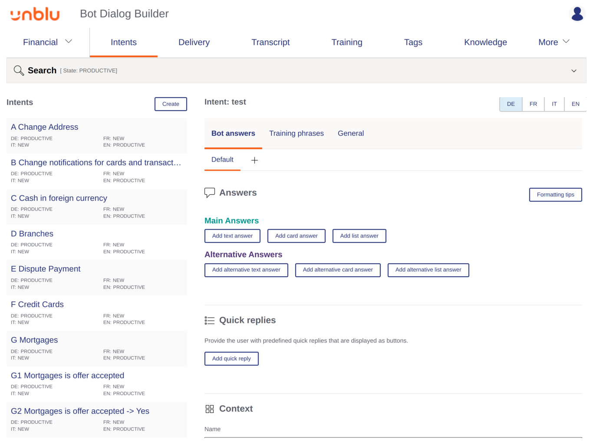Switch language toggle to FR
593x445 pixels.
(x=533, y=104)
